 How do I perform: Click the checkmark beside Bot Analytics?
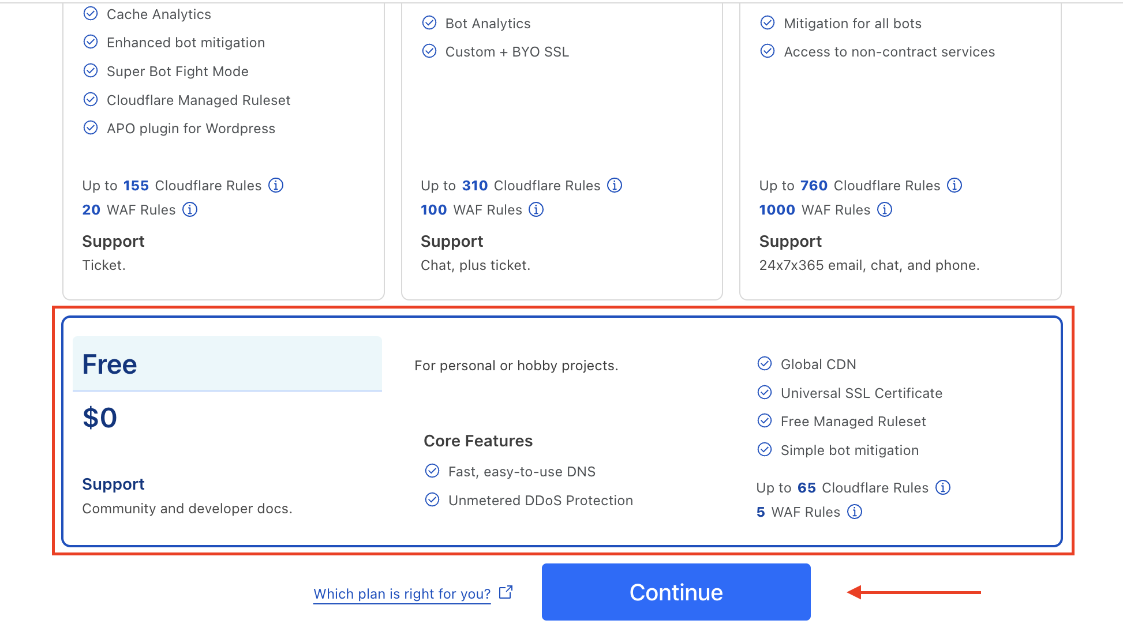click(429, 22)
